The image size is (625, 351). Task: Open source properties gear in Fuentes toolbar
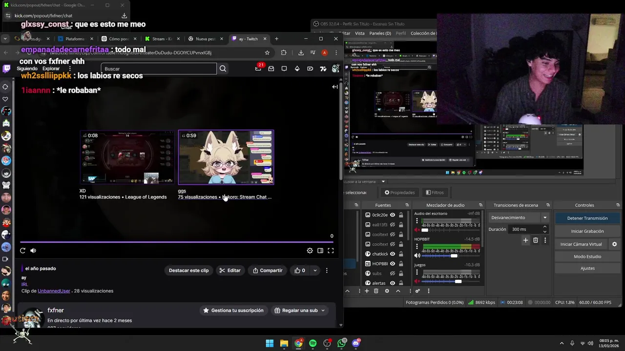click(x=387, y=291)
